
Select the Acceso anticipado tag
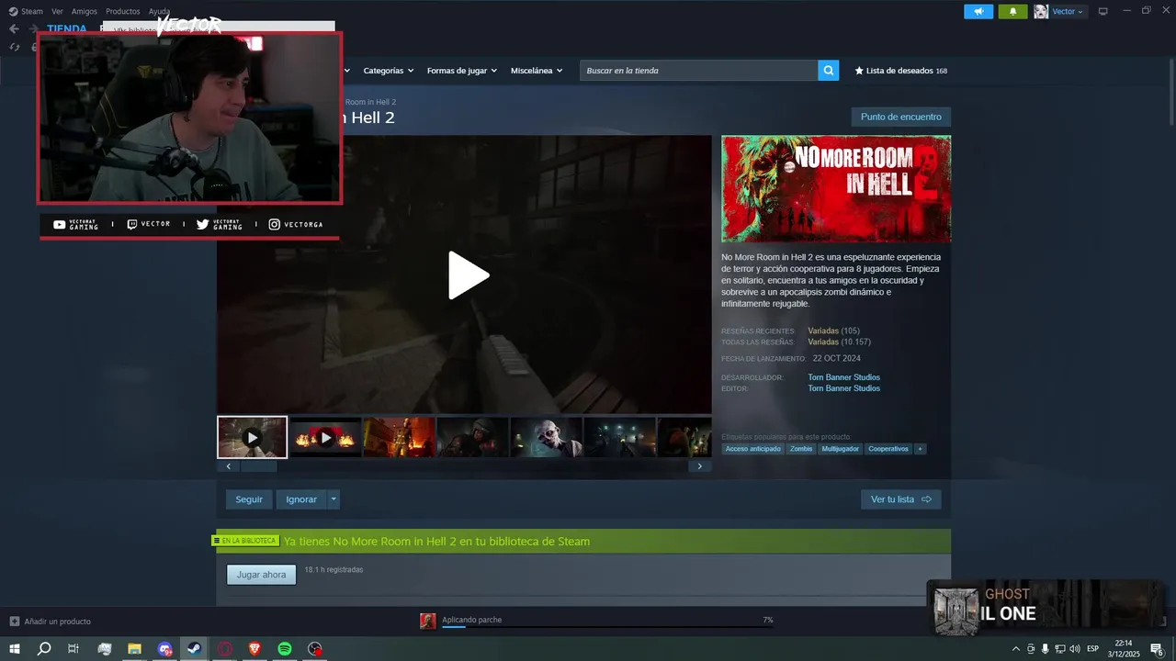[x=752, y=449]
